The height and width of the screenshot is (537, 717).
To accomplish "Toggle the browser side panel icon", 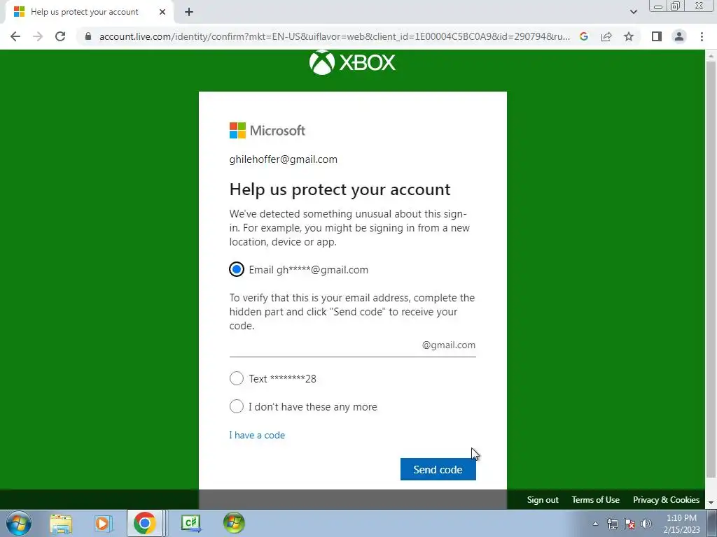I will 657,36.
